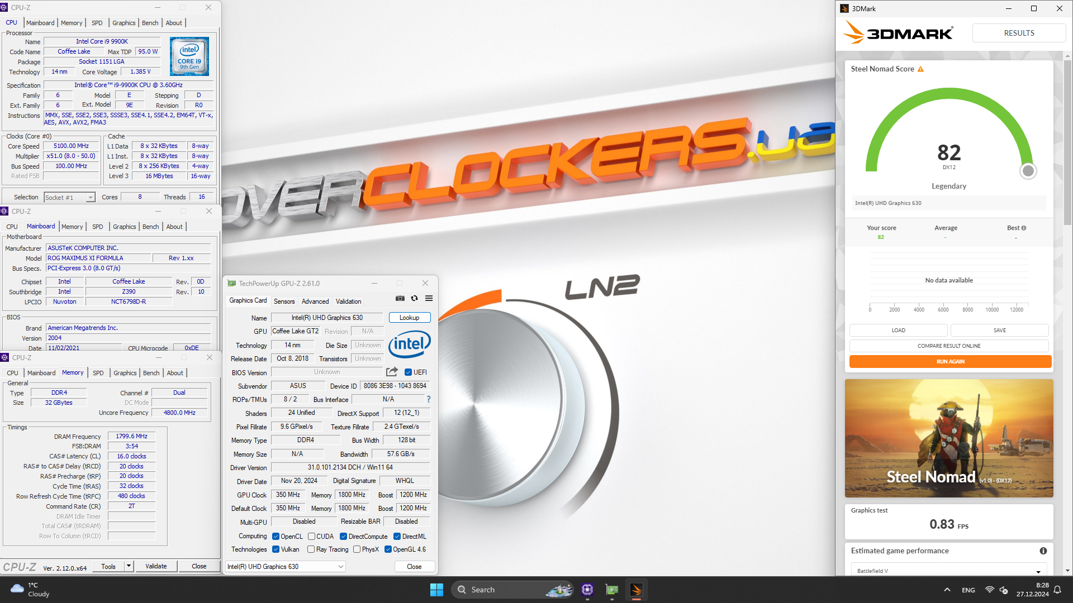
Task: Toggle the OpenGL 4.6 checkbox
Action: [x=388, y=549]
